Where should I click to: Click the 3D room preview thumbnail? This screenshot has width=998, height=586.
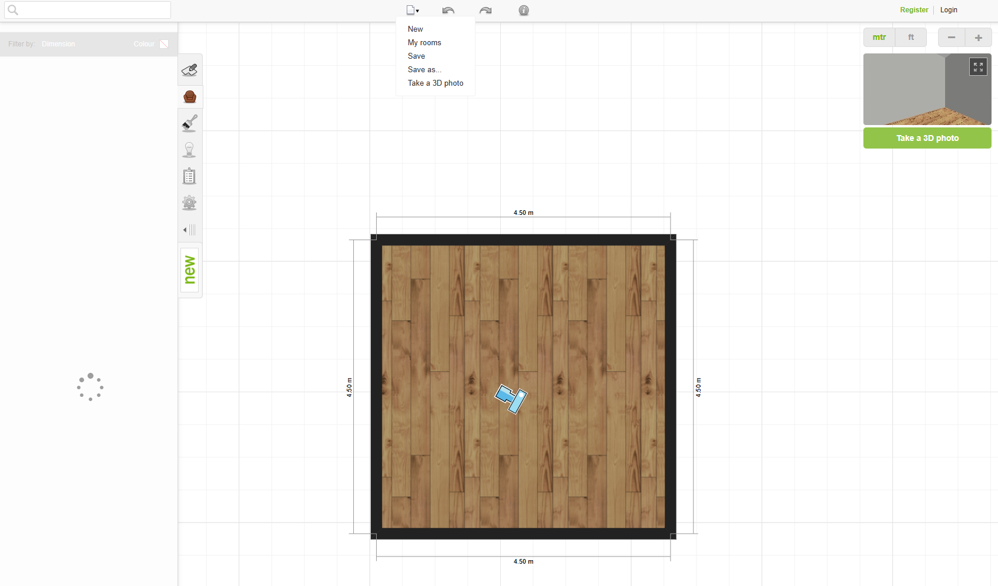click(x=927, y=89)
